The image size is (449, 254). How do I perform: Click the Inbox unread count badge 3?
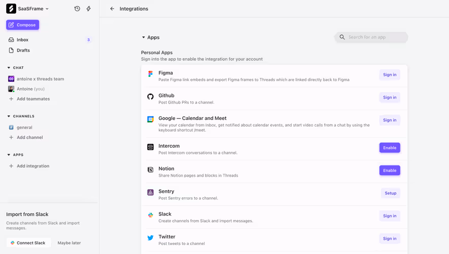pos(88,39)
